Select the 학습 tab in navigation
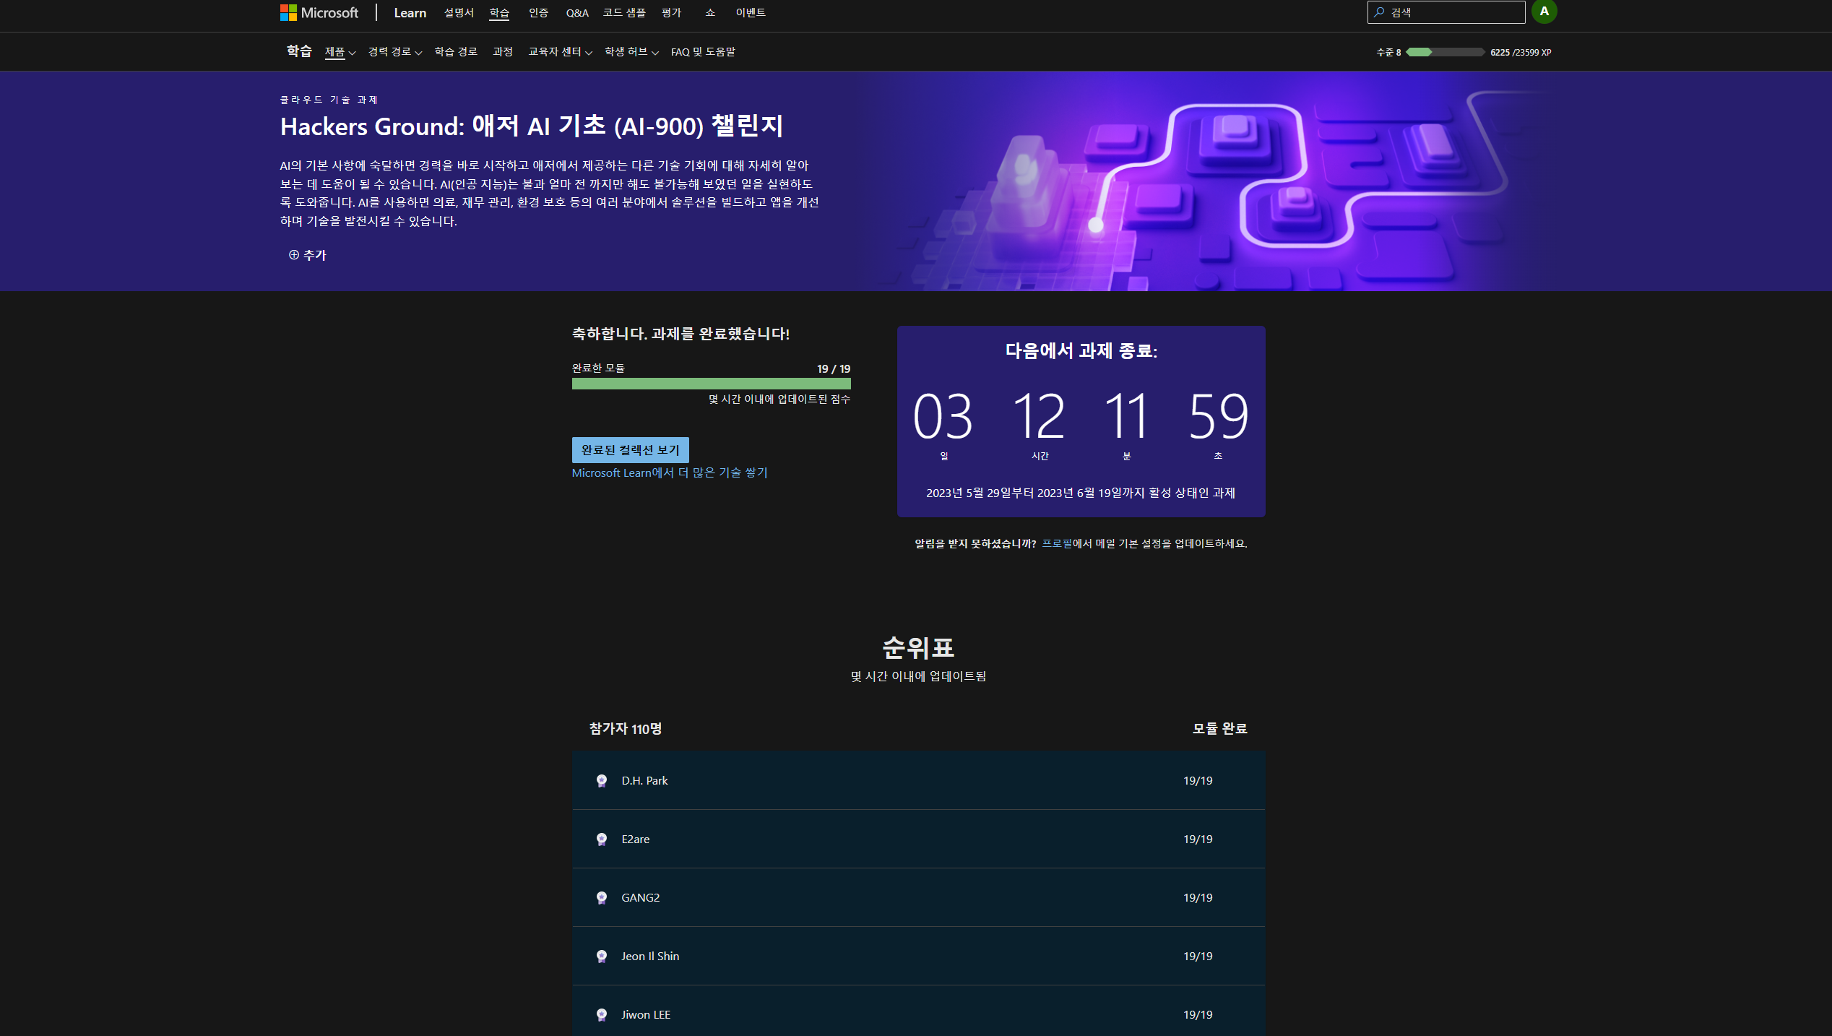Image resolution: width=1832 pixels, height=1036 pixels. tap(498, 12)
